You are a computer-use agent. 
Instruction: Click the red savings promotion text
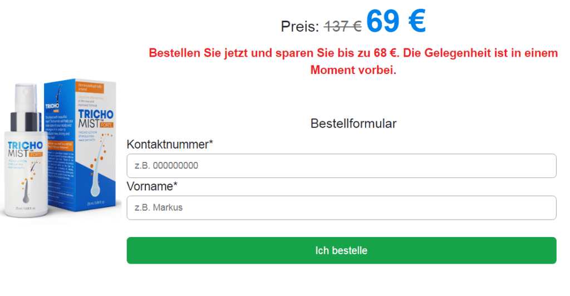click(x=353, y=62)
